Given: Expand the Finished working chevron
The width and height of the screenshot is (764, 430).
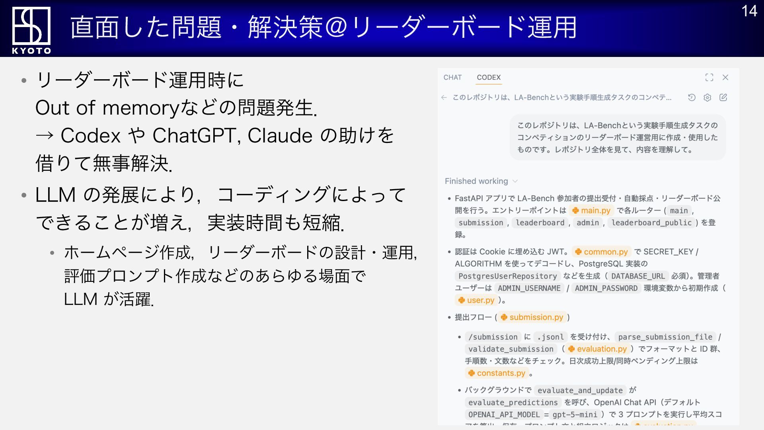Looking at the screenshot, I should (x=515, y=181).
